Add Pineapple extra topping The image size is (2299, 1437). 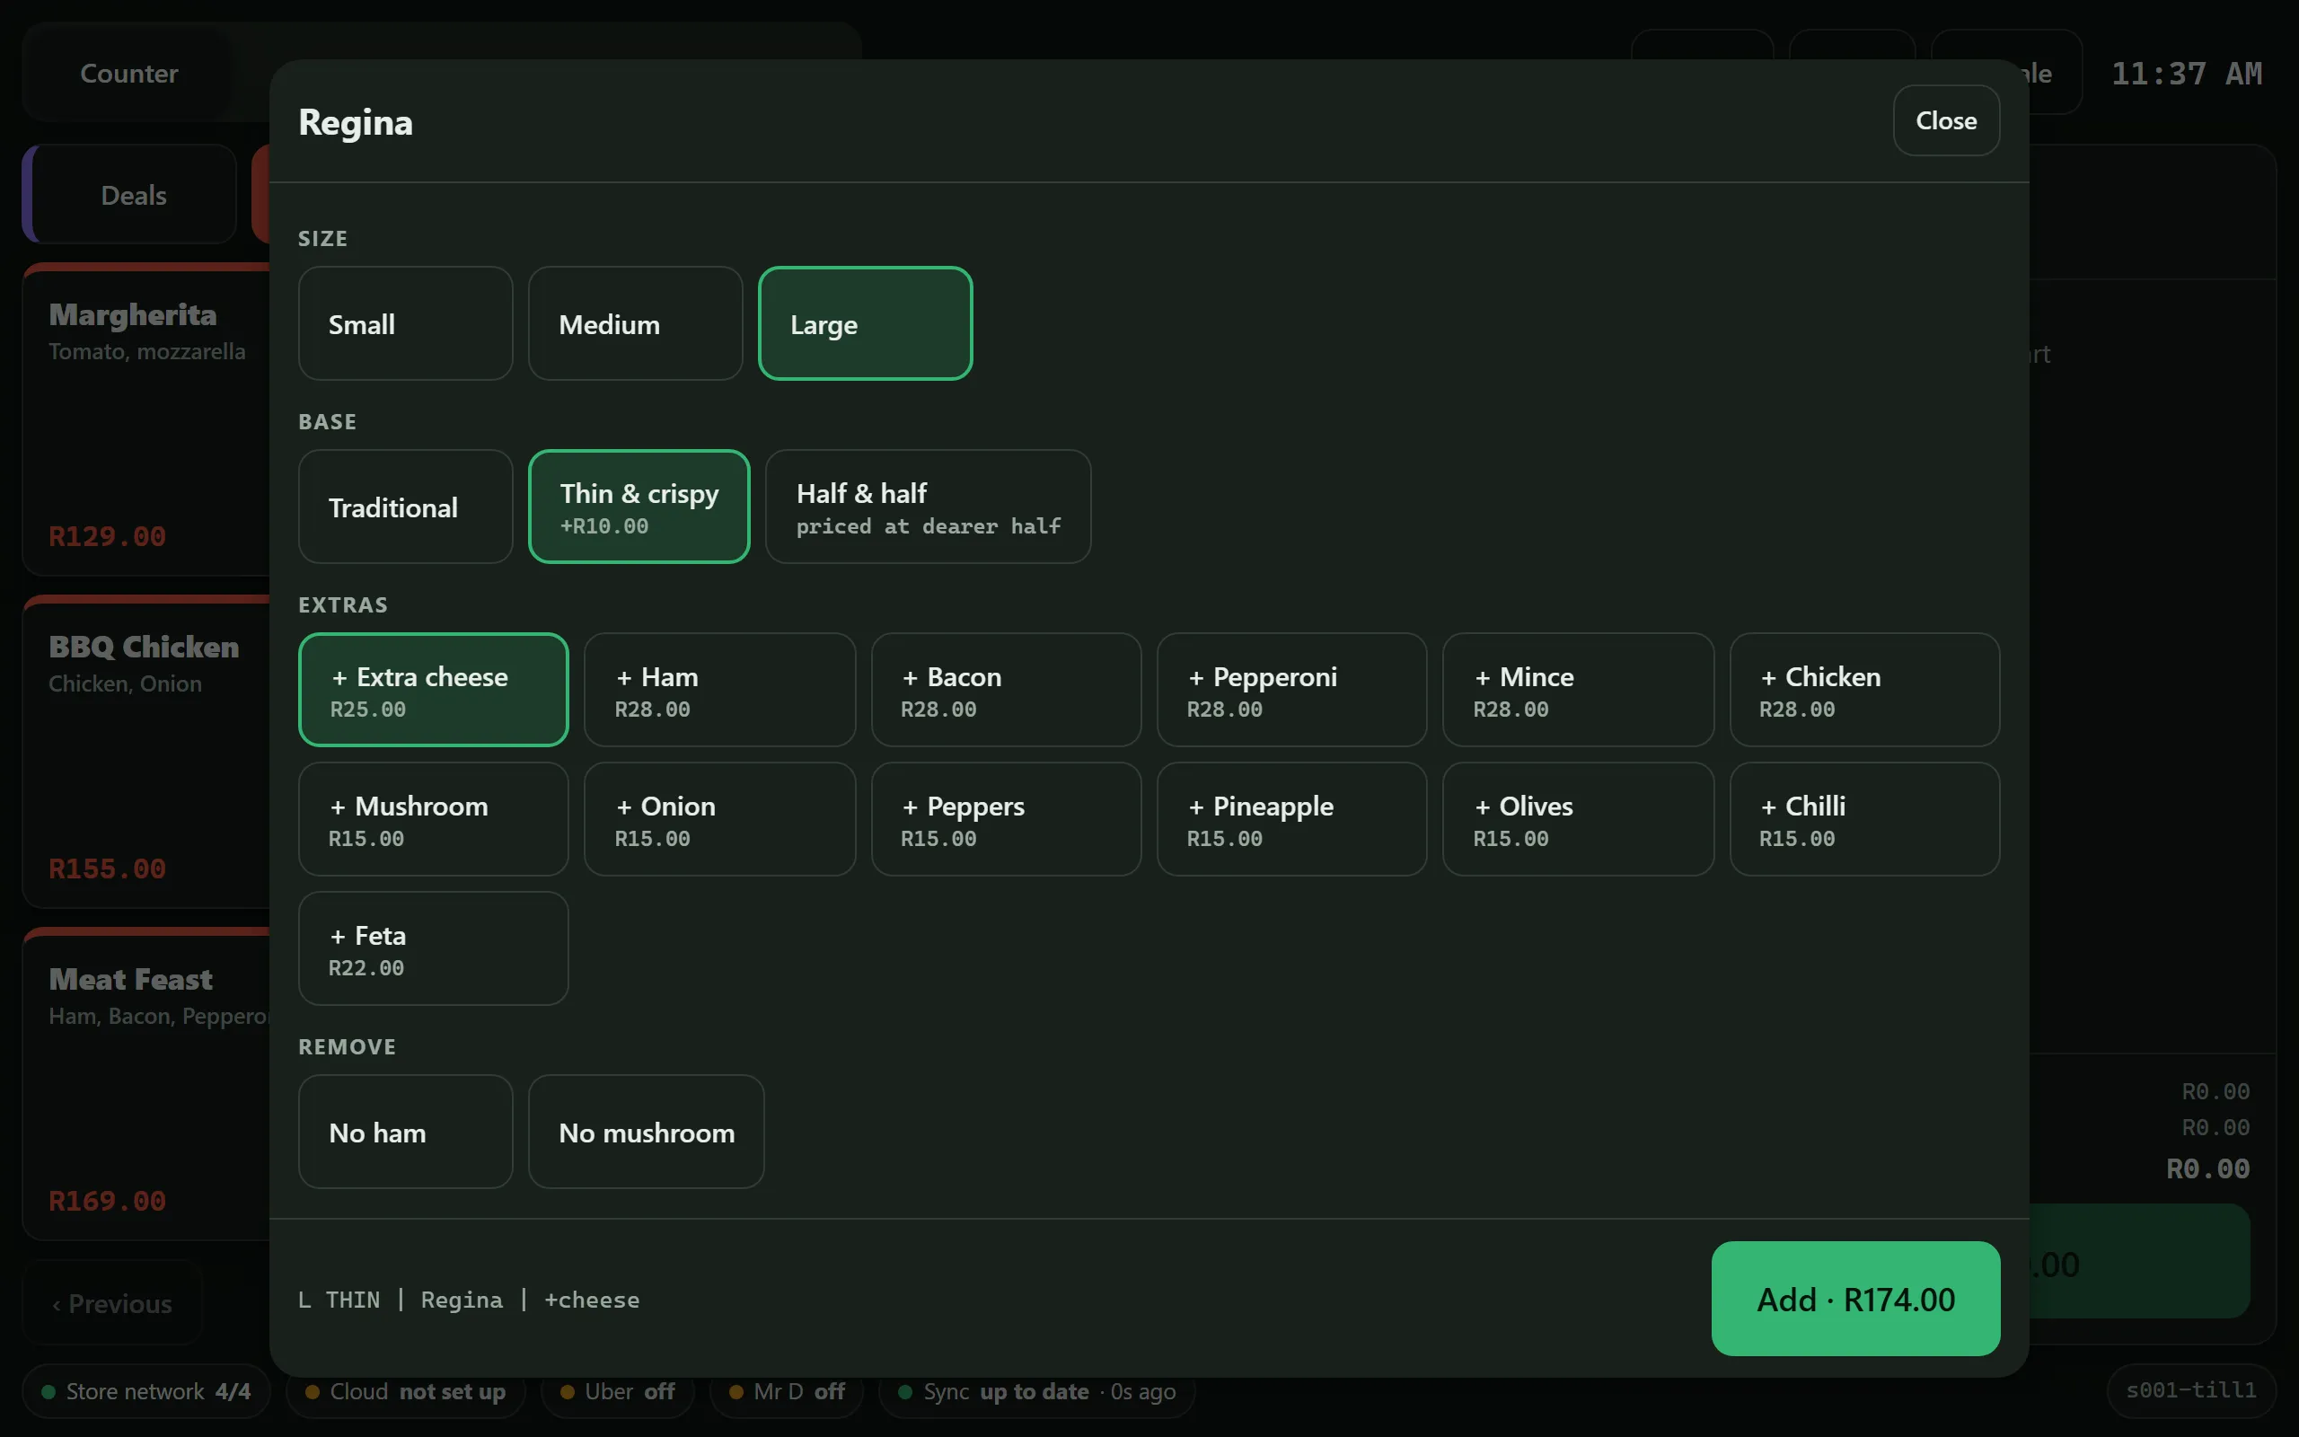1292,819
